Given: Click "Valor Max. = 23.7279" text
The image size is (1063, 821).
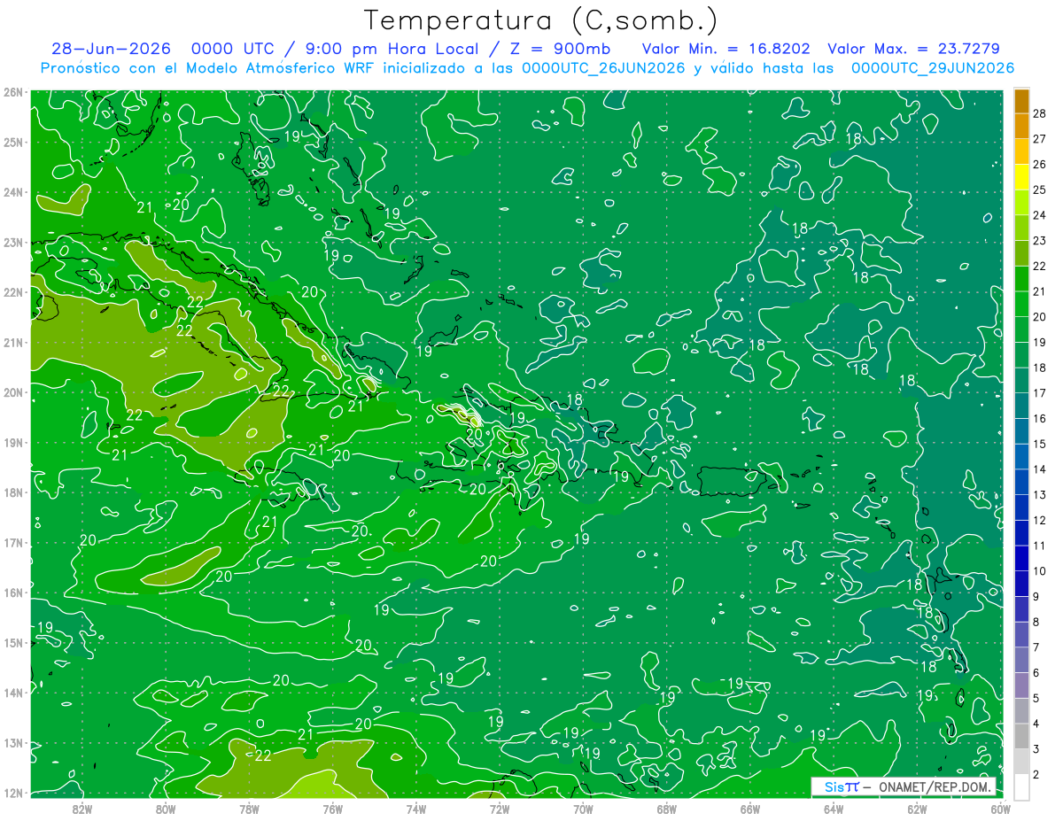Looking at the screenshot, I should point(913,49).
